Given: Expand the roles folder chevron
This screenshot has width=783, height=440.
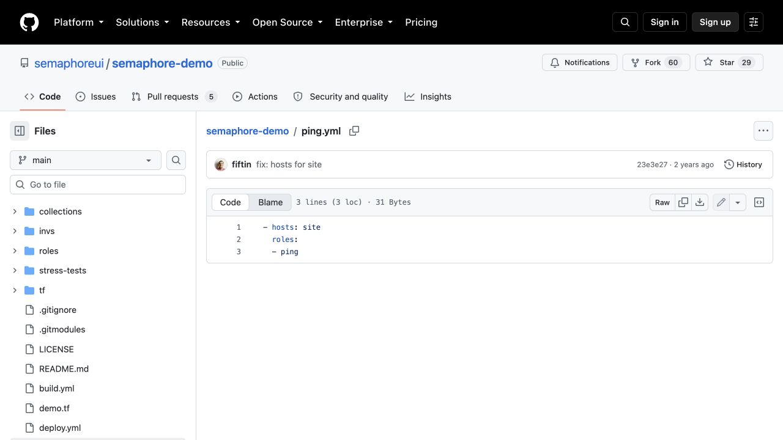Looking at the screenshot, I should pyautogui.click(x=15, y=251).
